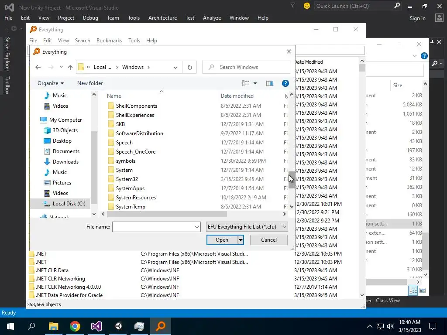Screen dimensions: 447x335
Task: Open view options dropdown arrow
Action: click(255, 83)
